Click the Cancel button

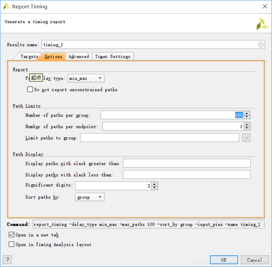[x=255, y=260]
